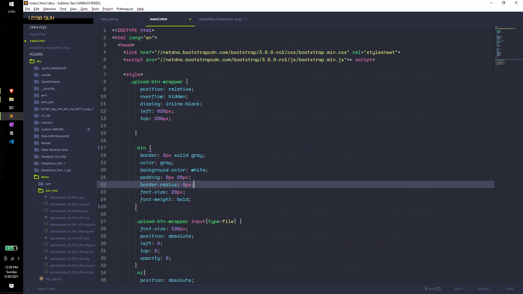This screenshot has height=294, width=523.
Task: Select img_path.py in Open Files list
Action: [38, 34]
